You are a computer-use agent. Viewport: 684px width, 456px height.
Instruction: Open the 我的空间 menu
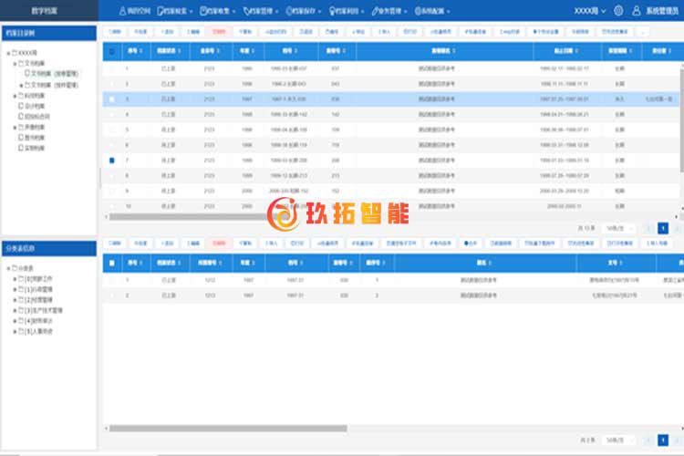pyautogui.click(x=135, y=11)
